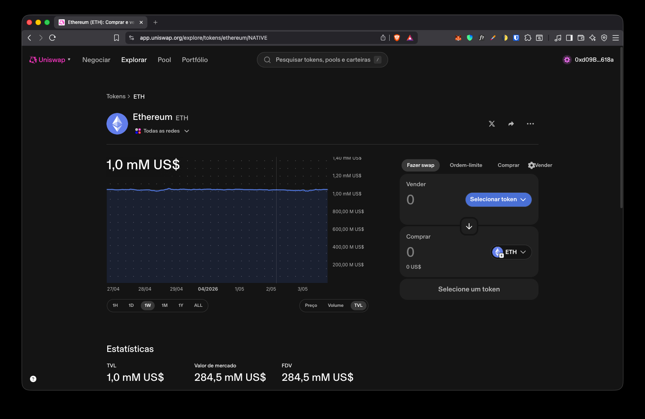Click the Brave Shields lion icon
This screenshot has width=645, height=419.
pos(397,38)
